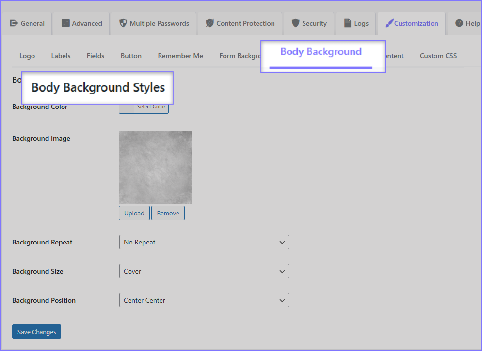Click the Upload image button

[134, 213]
